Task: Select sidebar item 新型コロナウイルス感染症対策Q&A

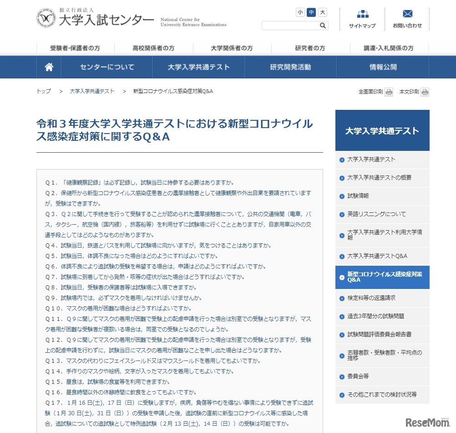Action: click(x=382, y=277)
